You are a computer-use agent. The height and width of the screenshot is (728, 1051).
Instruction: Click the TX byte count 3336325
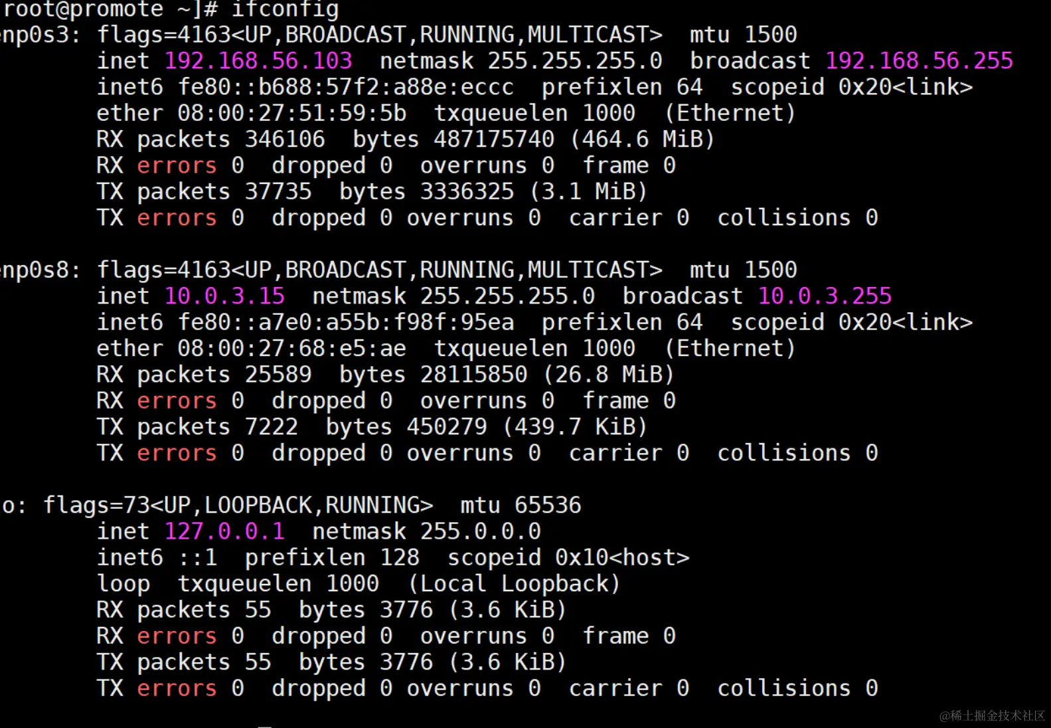pos(467,191)
